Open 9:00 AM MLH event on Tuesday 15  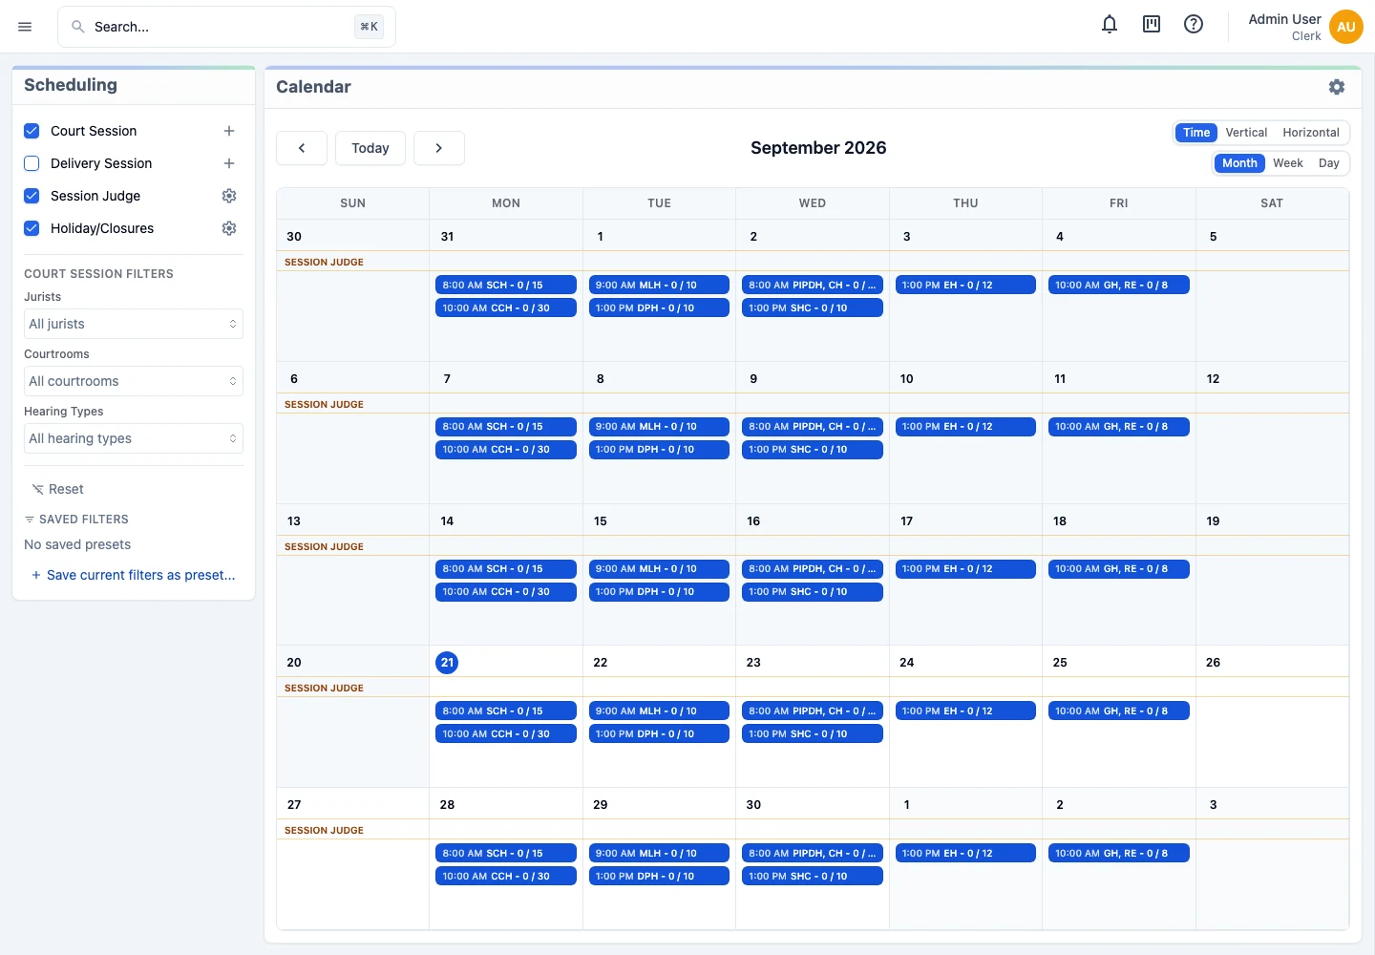click(x=659, y=569)
